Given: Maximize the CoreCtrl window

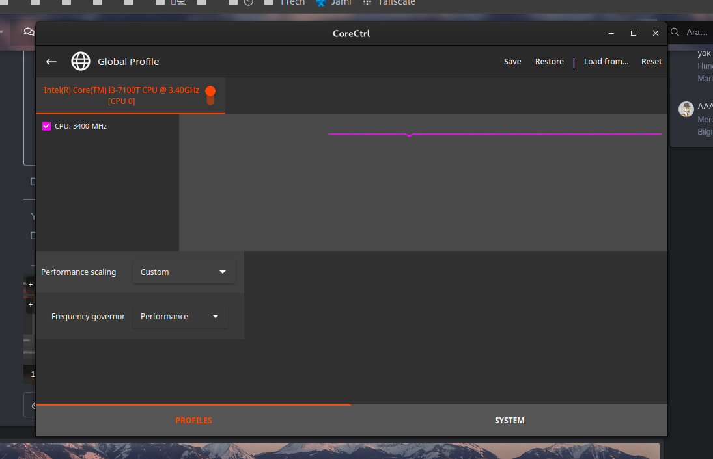Looking at the screenshot, I should click(x=634, y=33).
